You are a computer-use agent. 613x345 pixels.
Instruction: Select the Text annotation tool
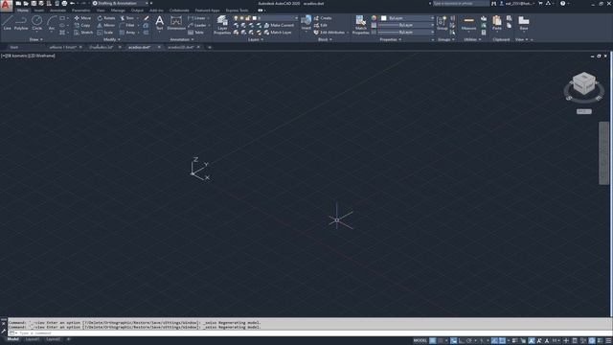click(160, 23)
